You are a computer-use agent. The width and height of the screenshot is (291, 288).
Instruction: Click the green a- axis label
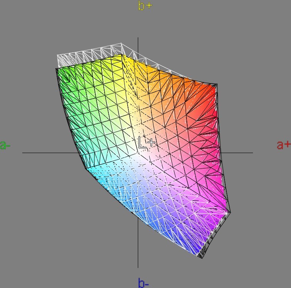click(5, 145)
